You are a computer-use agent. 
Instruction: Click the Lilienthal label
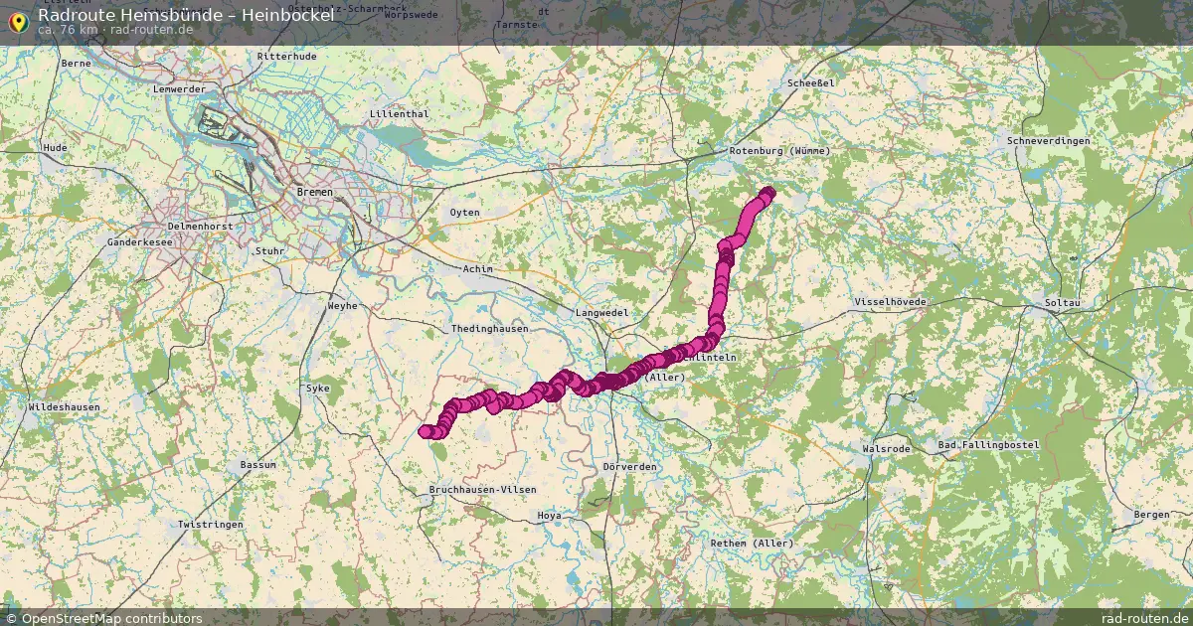pos(399,114)
